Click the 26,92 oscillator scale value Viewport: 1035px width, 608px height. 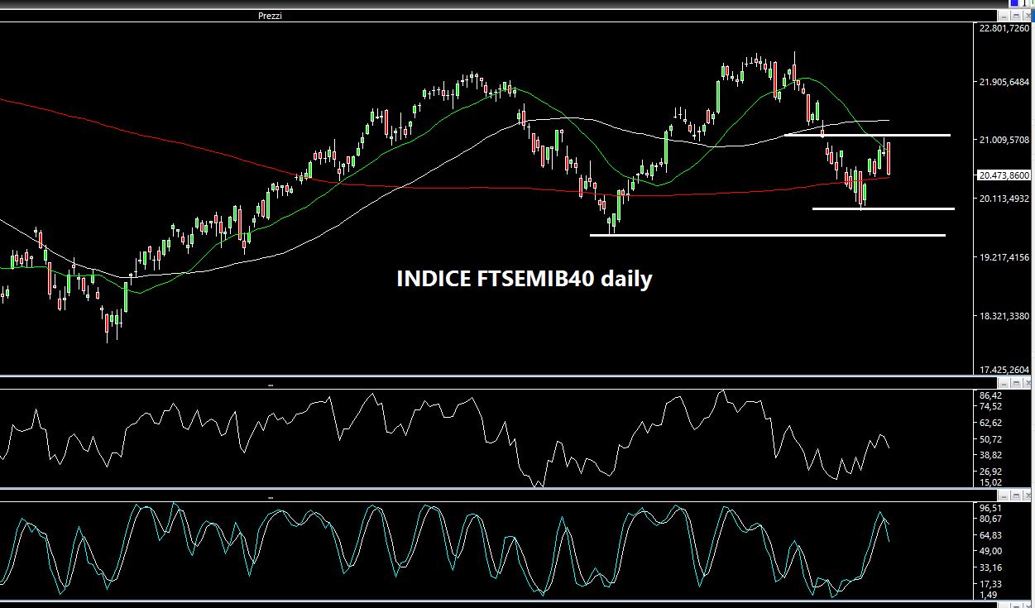[x=990, y=472]
